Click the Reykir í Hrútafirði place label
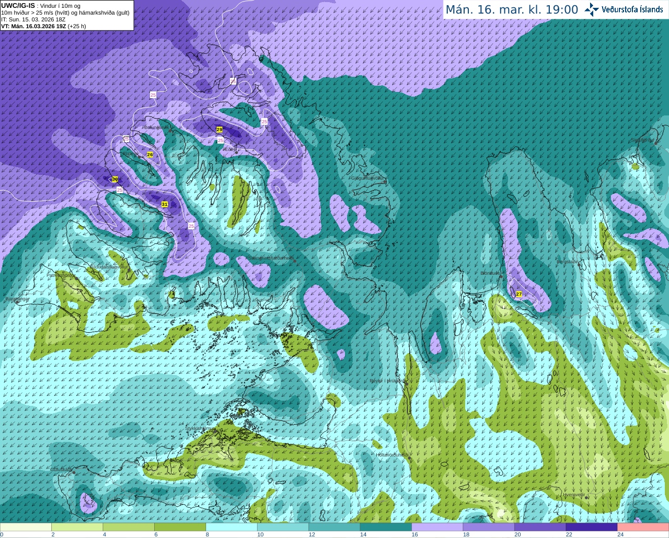The width and height of the screenshot is (669, 538). [387, 381]
